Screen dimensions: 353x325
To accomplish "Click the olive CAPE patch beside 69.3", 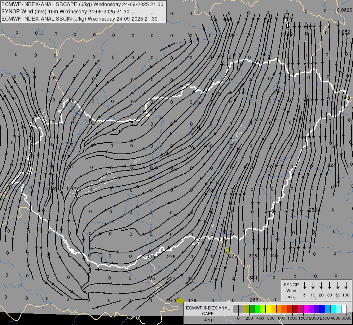I will coord(180,300).
